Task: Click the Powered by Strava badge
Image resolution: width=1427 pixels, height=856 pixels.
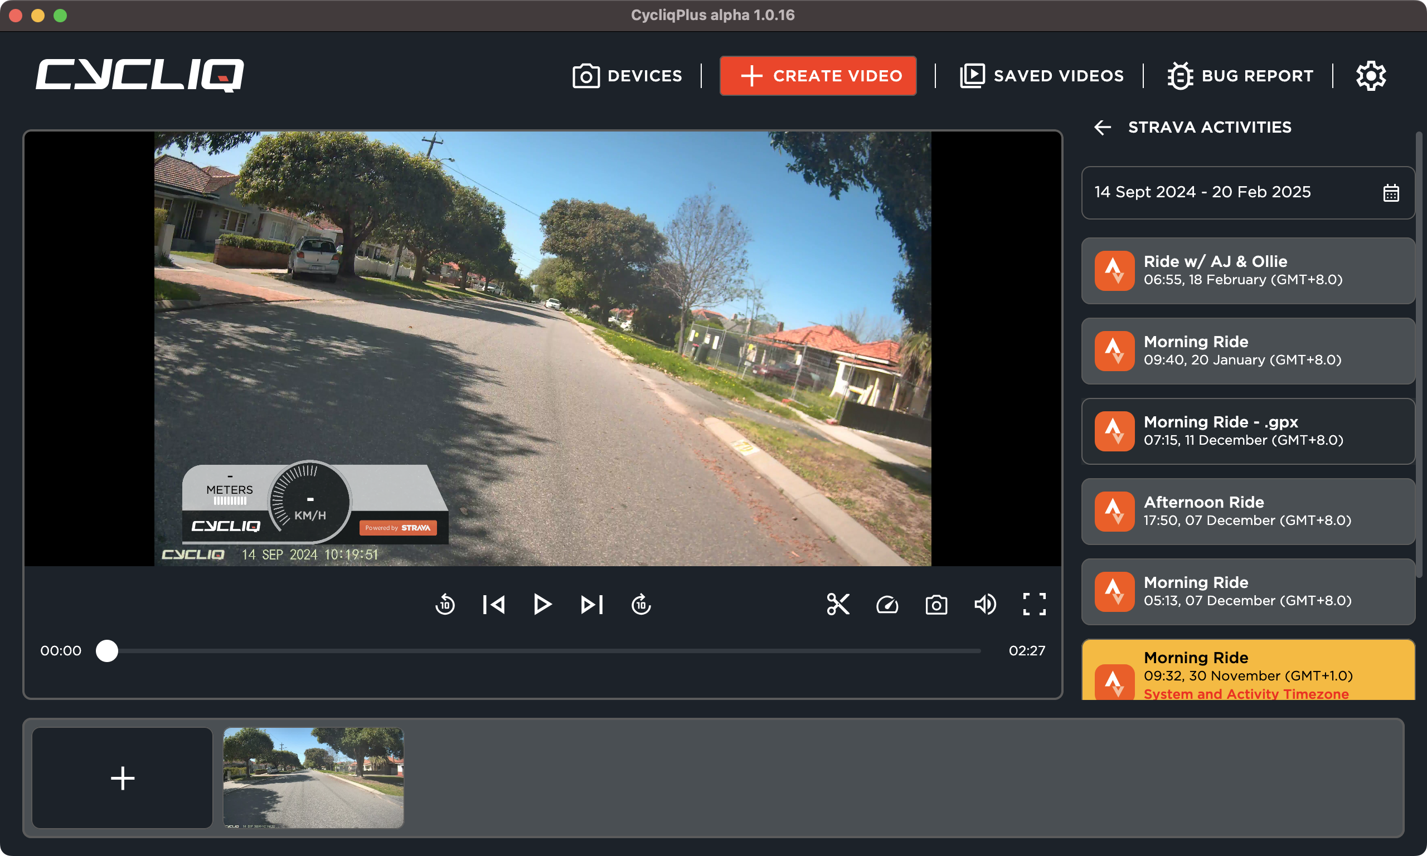Action: click(398, 528)
